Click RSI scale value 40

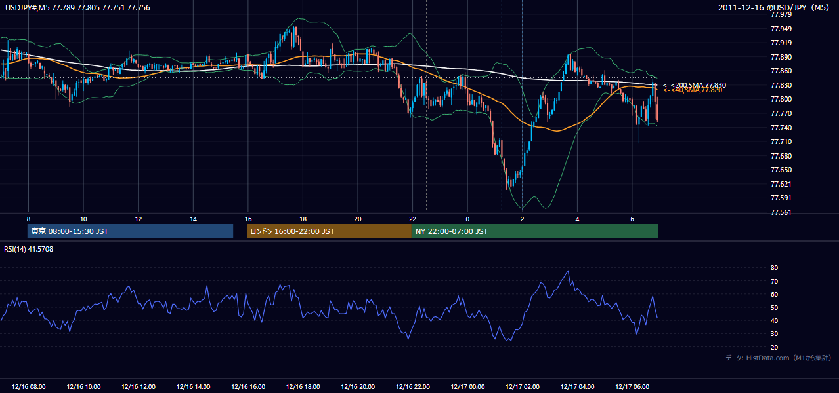(x=774, y=320)
